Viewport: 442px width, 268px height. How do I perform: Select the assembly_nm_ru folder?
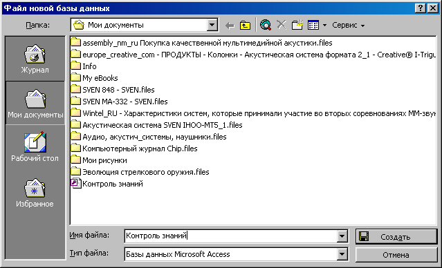[201, 43]
